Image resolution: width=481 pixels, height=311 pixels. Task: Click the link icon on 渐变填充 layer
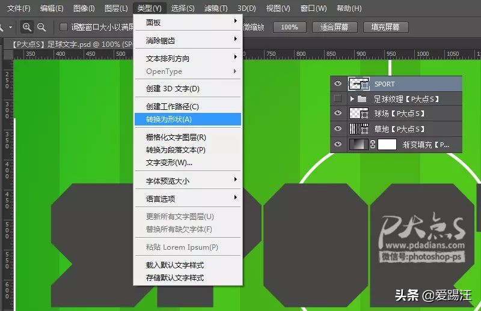373,144
